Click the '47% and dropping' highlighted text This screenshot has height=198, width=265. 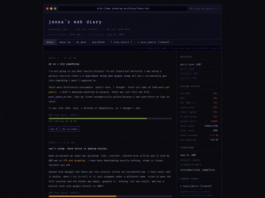click(74, 161)
